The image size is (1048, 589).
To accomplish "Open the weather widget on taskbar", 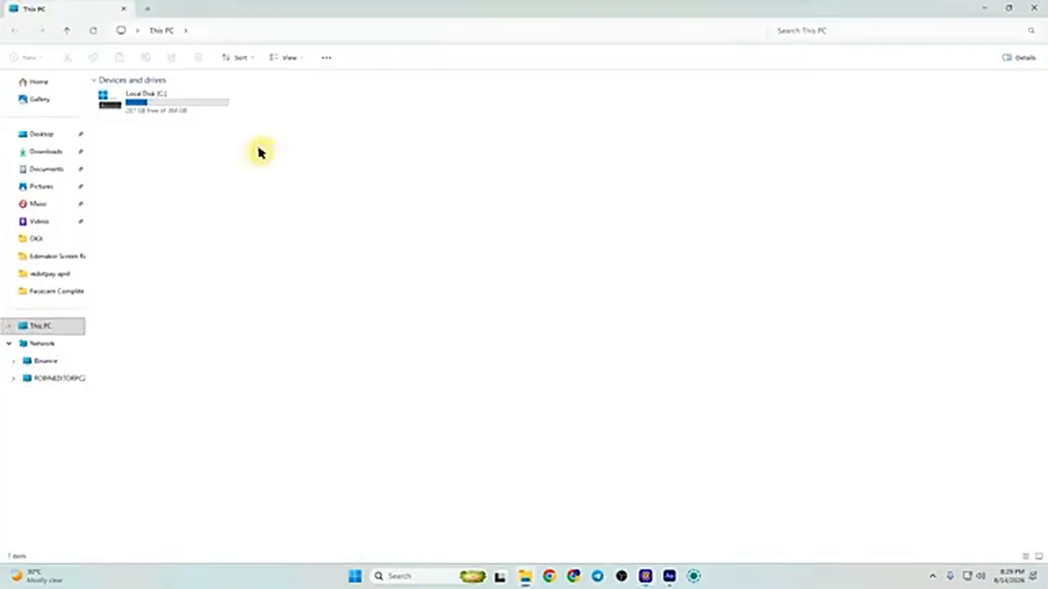I will 37,576.
